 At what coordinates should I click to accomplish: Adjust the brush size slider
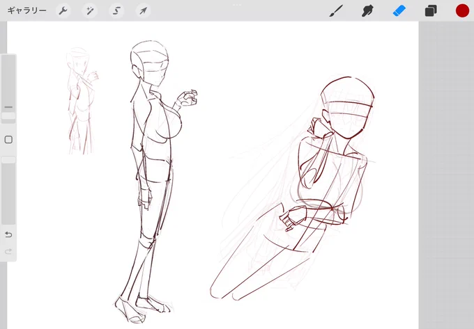tap(8, 89)
